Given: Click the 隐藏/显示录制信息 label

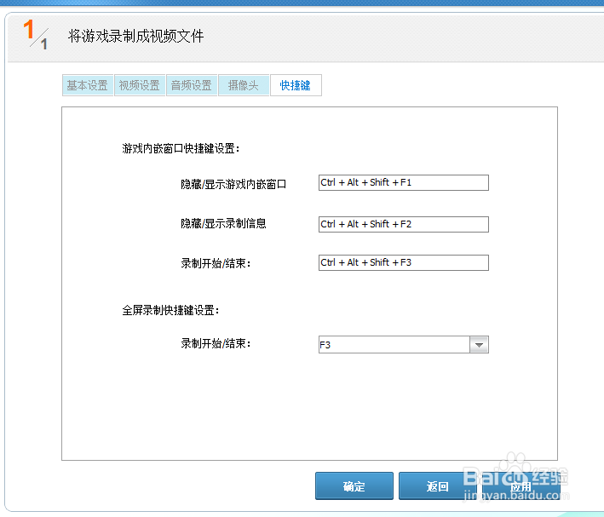Looking at the screenshot, I should (x=223, y=223).
